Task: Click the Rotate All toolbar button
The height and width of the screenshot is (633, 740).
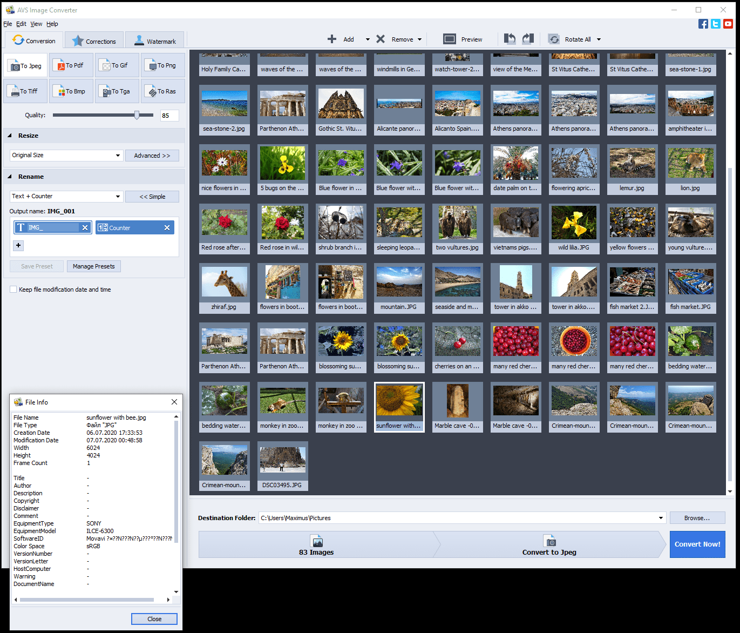Action: click(x=569, y=39)
